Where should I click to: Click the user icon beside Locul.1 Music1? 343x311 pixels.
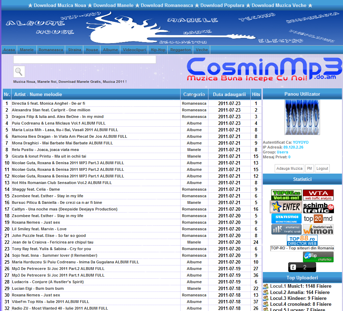click(266, 286)
